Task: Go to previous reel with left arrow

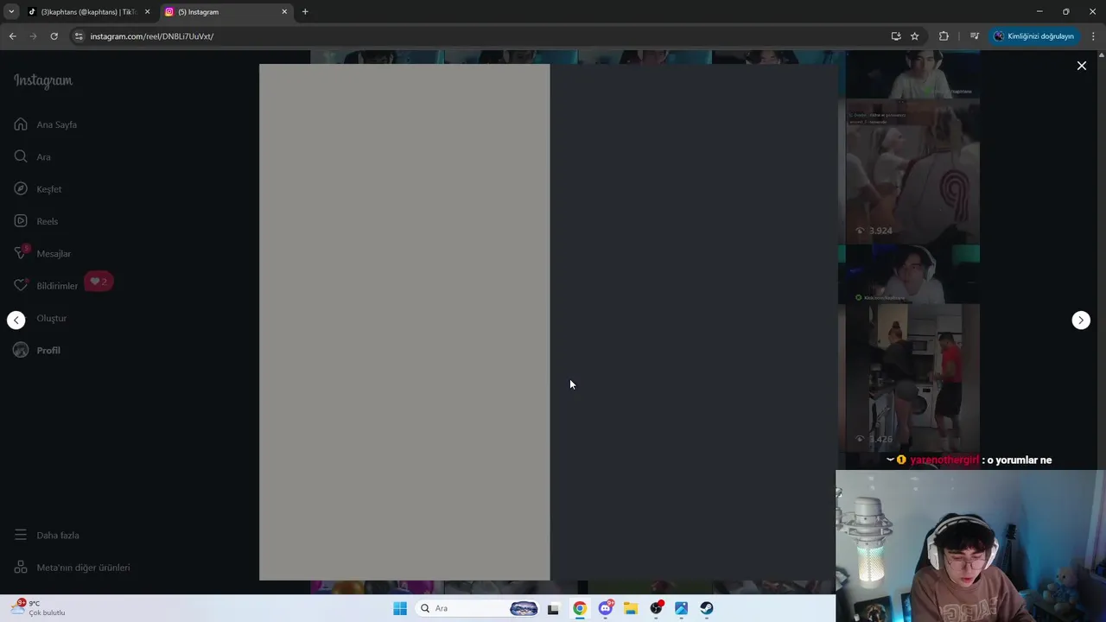Action: coord(16,320)
